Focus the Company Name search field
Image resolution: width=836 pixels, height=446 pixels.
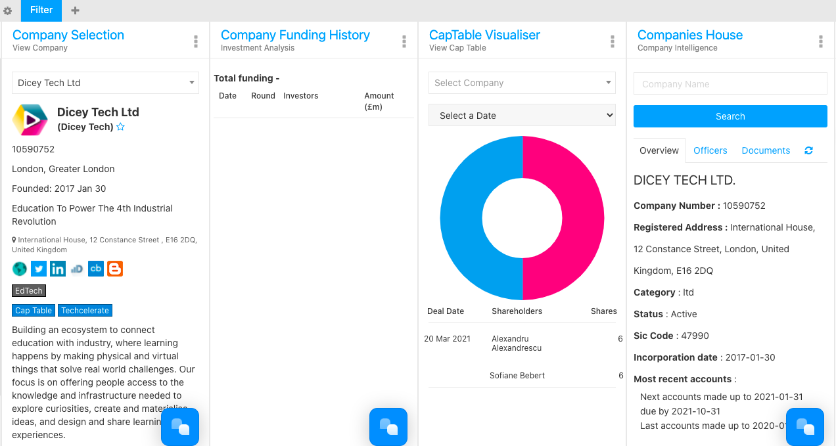pos(730,84)
